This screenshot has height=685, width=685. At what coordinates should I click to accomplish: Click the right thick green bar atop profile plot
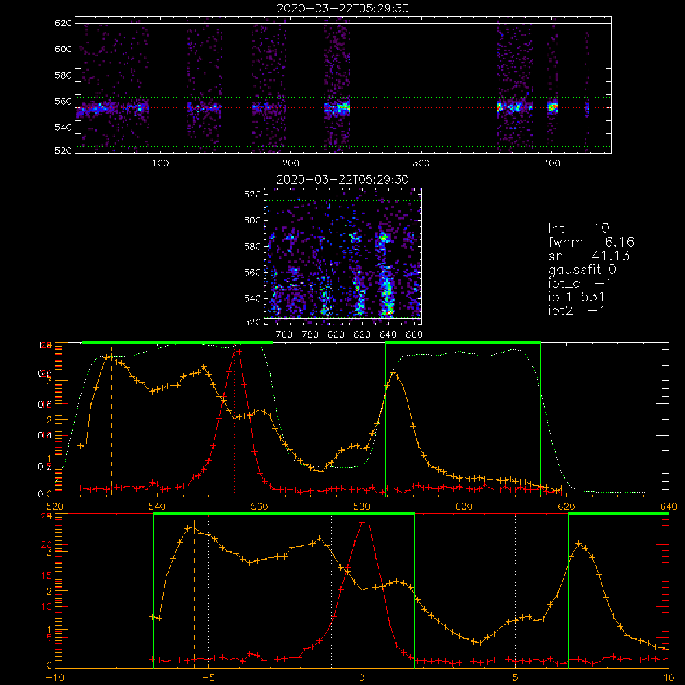(x=463, y=342)
